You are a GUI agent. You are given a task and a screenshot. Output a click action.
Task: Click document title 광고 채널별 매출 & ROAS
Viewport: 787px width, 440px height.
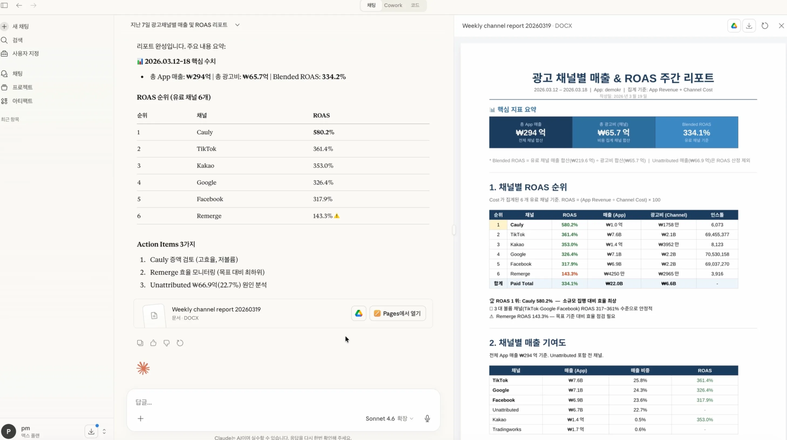pos(623,78)
